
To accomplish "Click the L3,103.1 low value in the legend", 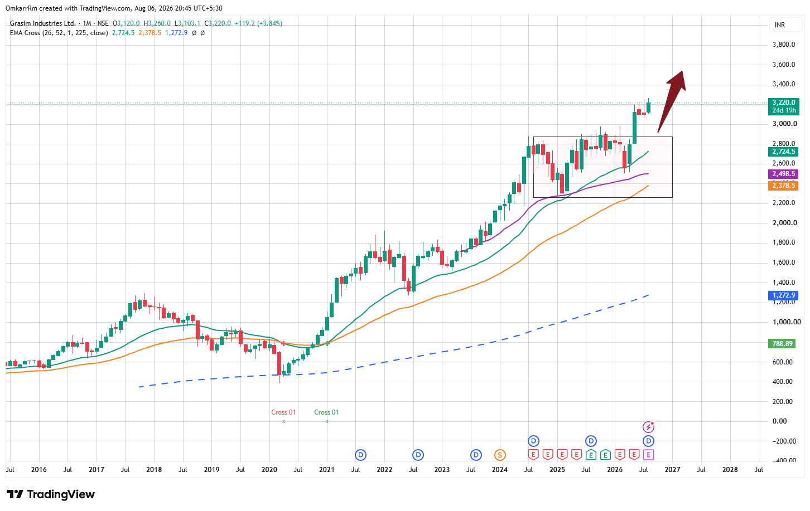I will 187,23.
